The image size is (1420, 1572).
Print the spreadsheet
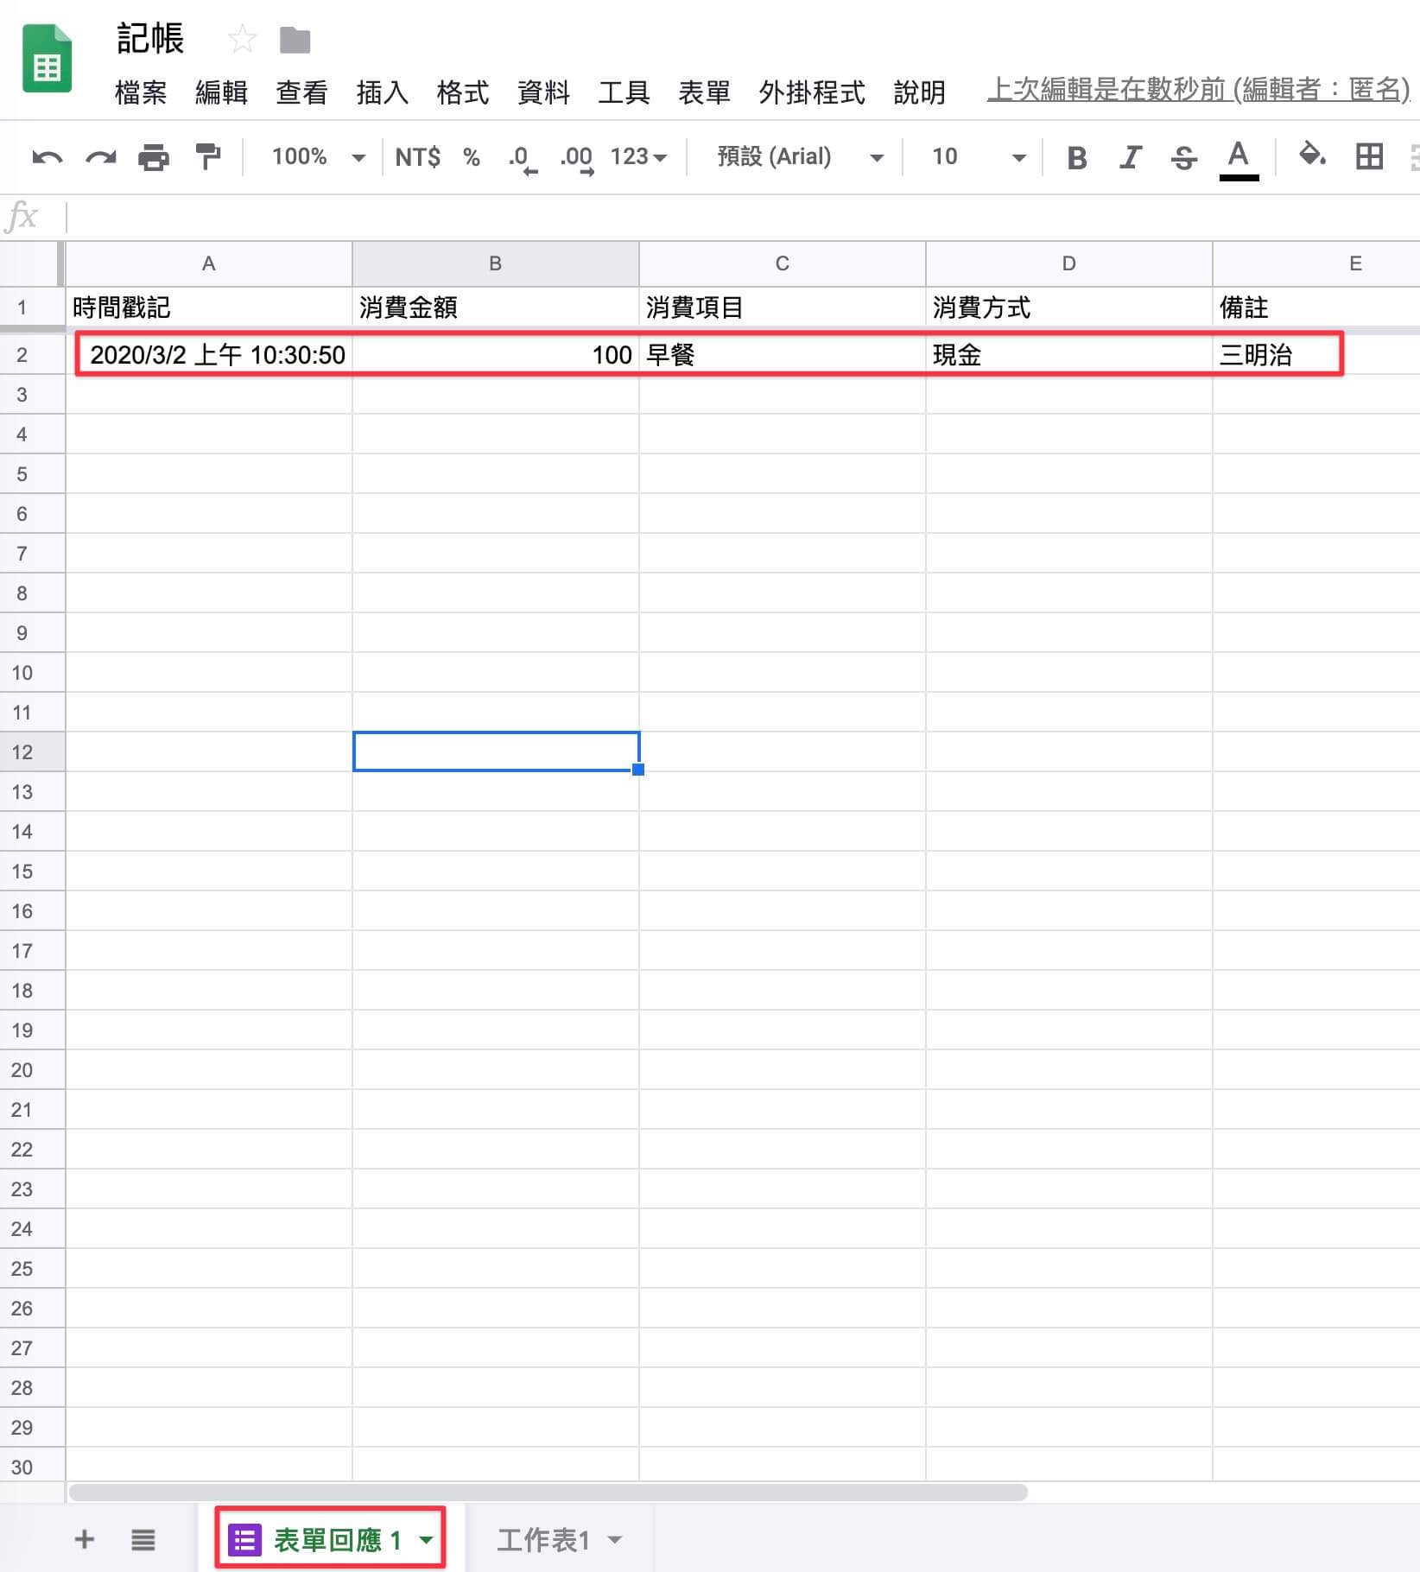click(154, 157)
